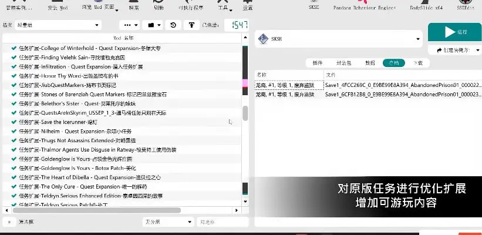Image resolution: width=482 pixels, height=235 pixels.
Task: Click the restore backup circular arrow icon
Action: [x=173, y=25]
